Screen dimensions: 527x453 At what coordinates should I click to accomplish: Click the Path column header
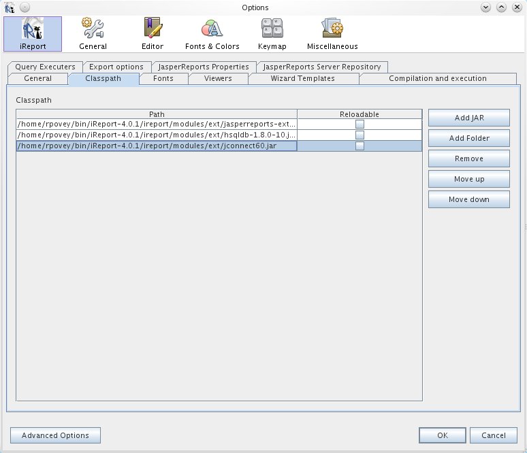(157, 114)
